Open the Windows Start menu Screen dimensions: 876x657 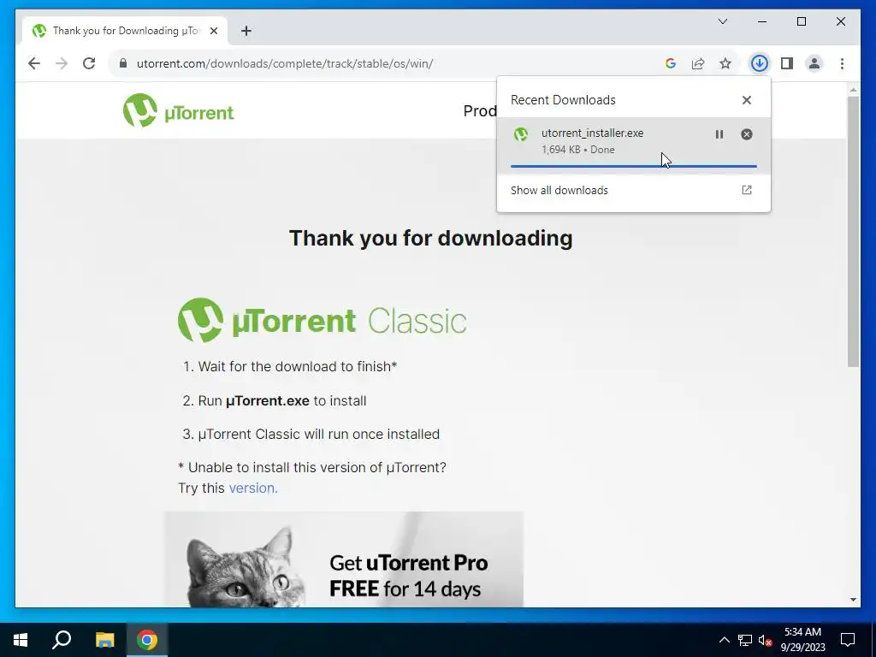(21, 640)
